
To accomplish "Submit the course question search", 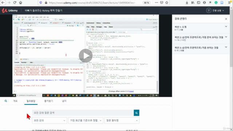I will click(137, 113).
